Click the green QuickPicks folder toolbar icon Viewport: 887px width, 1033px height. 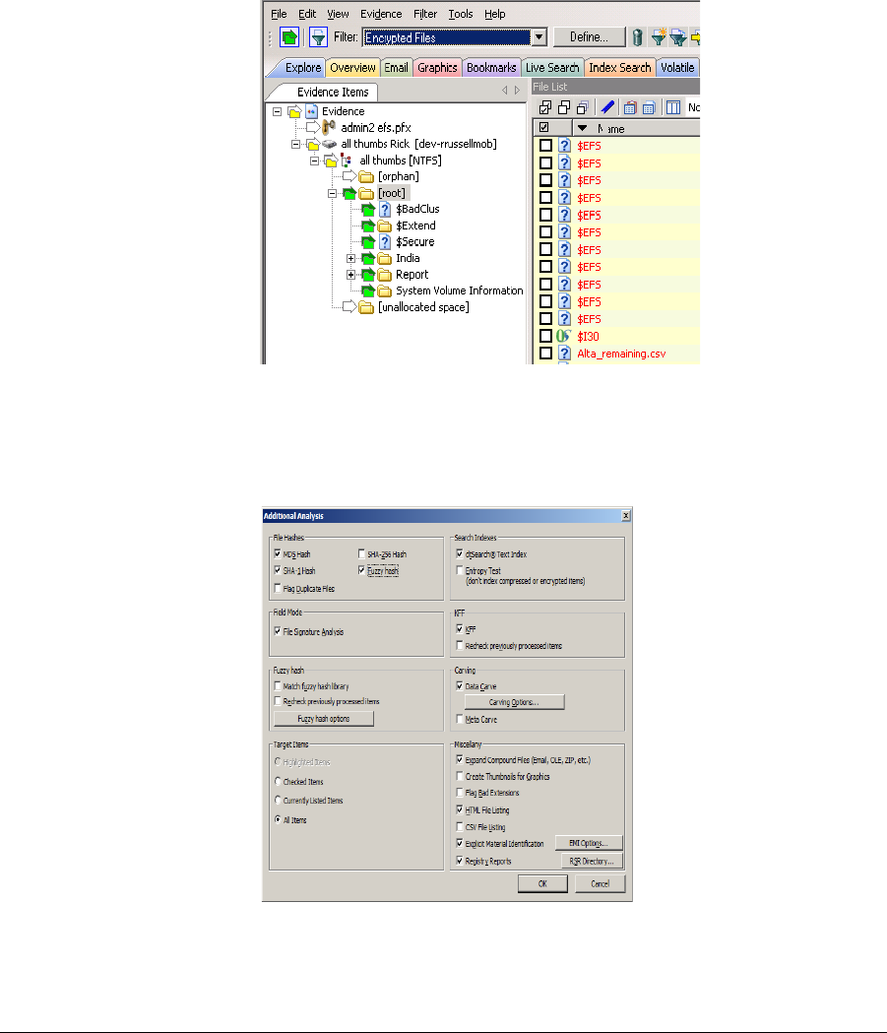pyautogui.click(x=289, y=36)
